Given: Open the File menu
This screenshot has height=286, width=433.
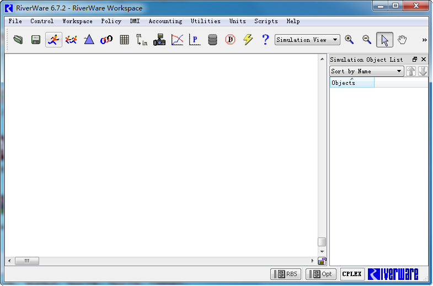Looking at the screenshot, I should click(x=15, y=21).
